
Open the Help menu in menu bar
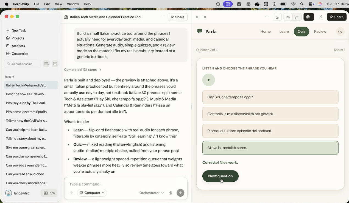pyautogui.click(x=87, y=4)
